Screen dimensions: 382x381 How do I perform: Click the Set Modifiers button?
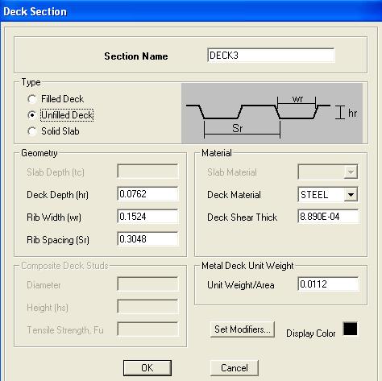coord(243,329)
